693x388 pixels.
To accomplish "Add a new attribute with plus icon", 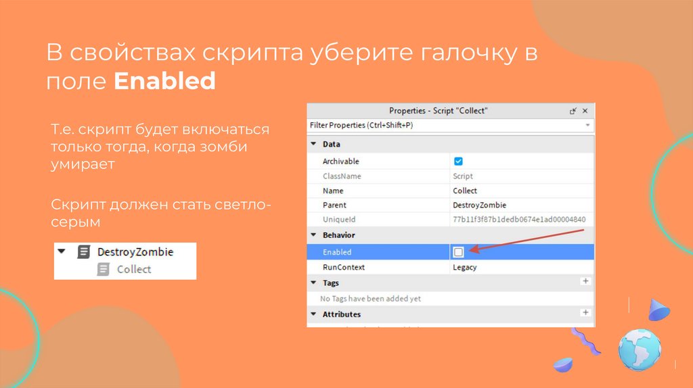I will click(585, 312).
